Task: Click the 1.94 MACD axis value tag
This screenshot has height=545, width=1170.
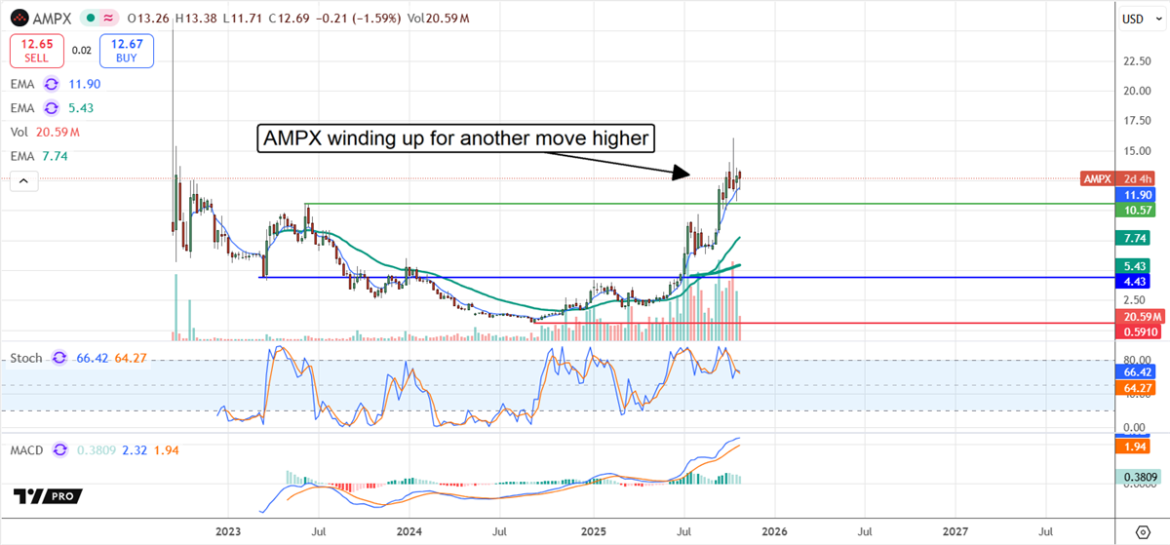Action: [x=1133, y=447]
